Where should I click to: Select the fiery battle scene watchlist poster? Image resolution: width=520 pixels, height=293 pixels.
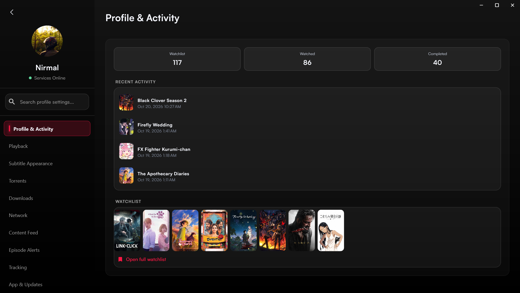coord(272,230)
